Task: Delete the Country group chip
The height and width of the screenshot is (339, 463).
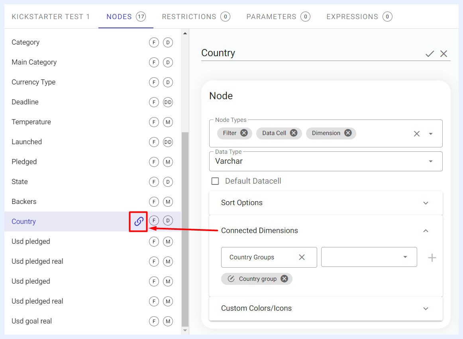Action: pyautogui.click(x=284, y=279)
